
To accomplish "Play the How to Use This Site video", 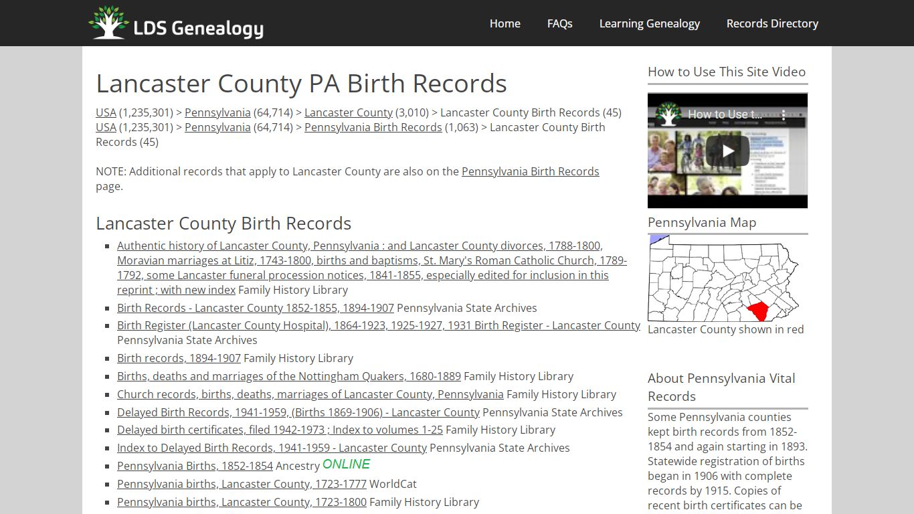I will pos(727,151).
